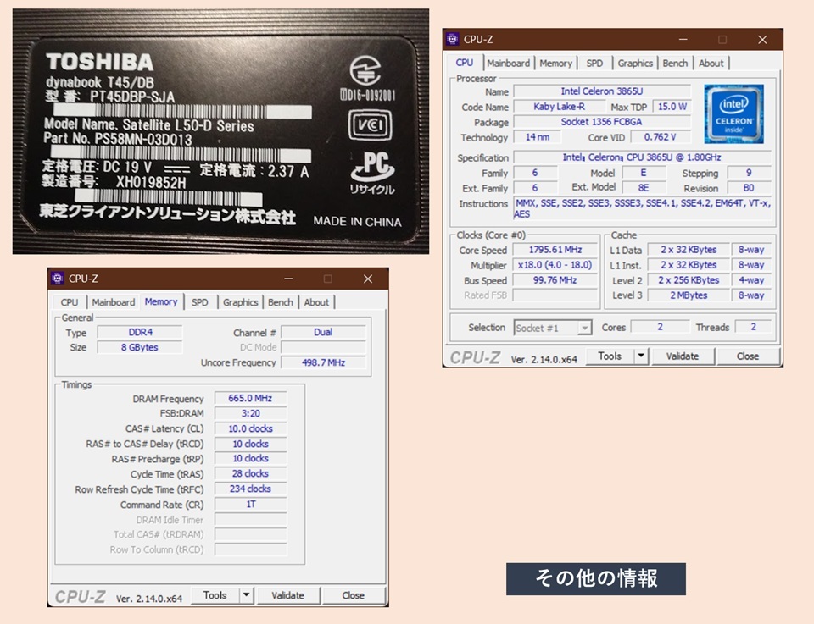The width and height of the screenshot is (814, 624).
Task: Click CAS# Latency value 10.0 clocks
Action: 250,428
